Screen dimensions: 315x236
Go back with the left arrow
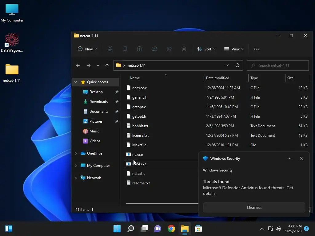pyautogui.click(x=78, y=65)
